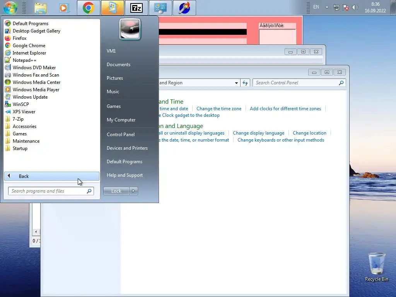Image resolution: width=396 pixels, height=297 pixels.
Task: Switch to the 7z taskbar window
Action: [x=137, y=8]
